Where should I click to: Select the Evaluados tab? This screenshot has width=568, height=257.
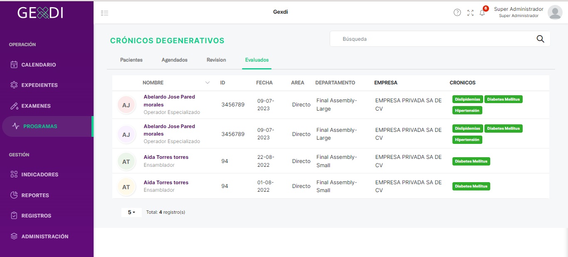[257, 60]
